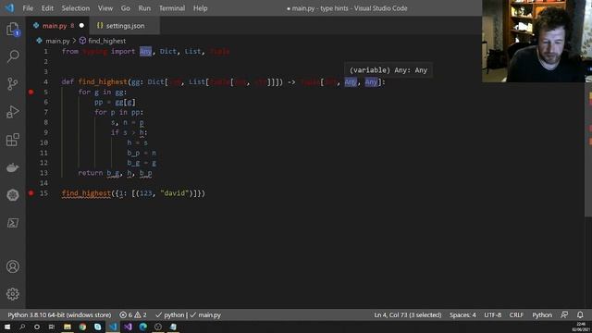Viewport: 592px width, 333px height.
Task: Click the VS Code logo in title bar
Action: [x=9, y=8]
